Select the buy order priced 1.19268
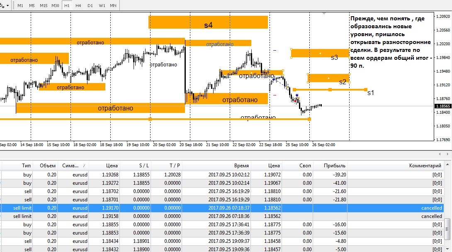The height and width of the screenshot is (252, 452). 222,175
